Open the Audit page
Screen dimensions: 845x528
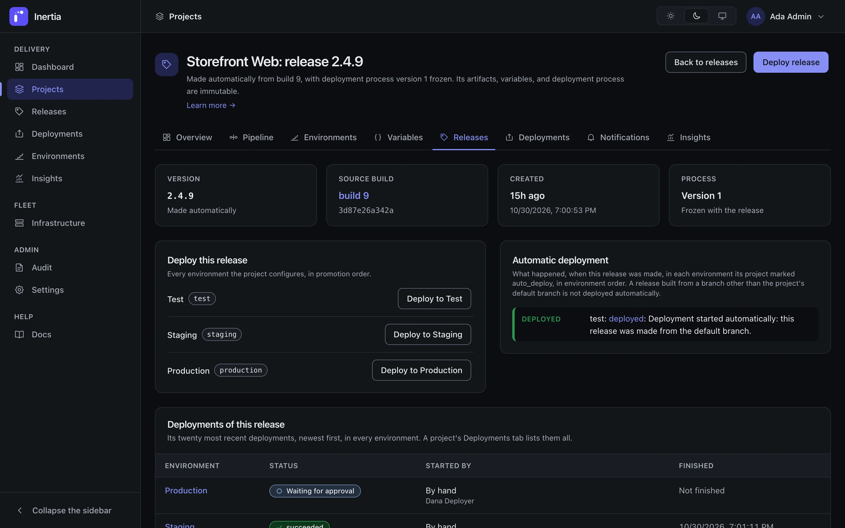point(70,268)
